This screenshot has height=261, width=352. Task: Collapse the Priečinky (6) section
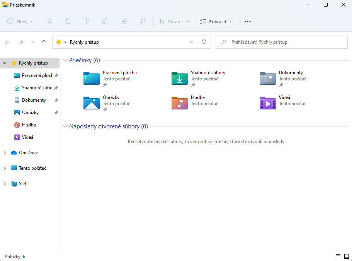pos(65,60)
